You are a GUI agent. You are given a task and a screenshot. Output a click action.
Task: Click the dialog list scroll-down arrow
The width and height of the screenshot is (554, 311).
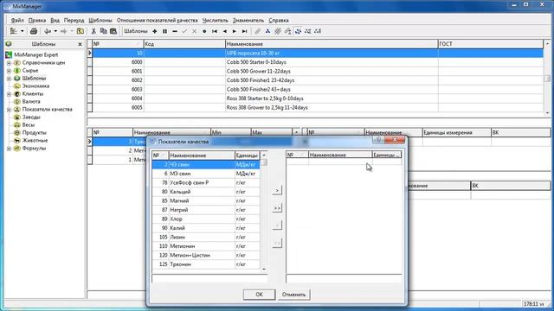(x=263, y=269)
